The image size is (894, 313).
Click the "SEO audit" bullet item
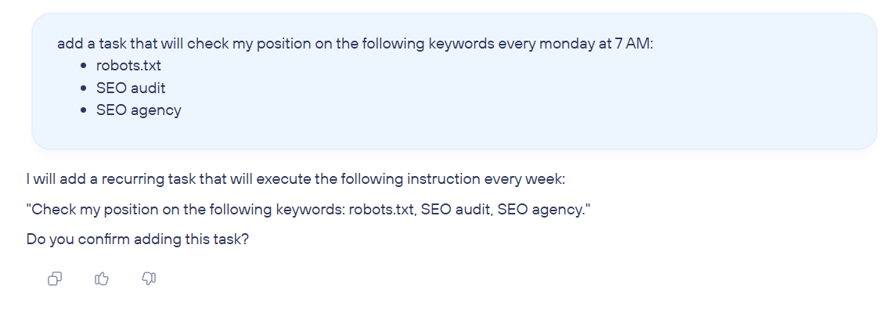pyautogui.click(x=131, y=88)
